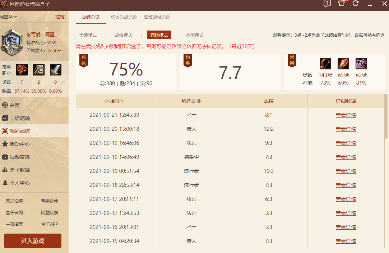Select the 战棋模式 mode

[x=124, y=35]
